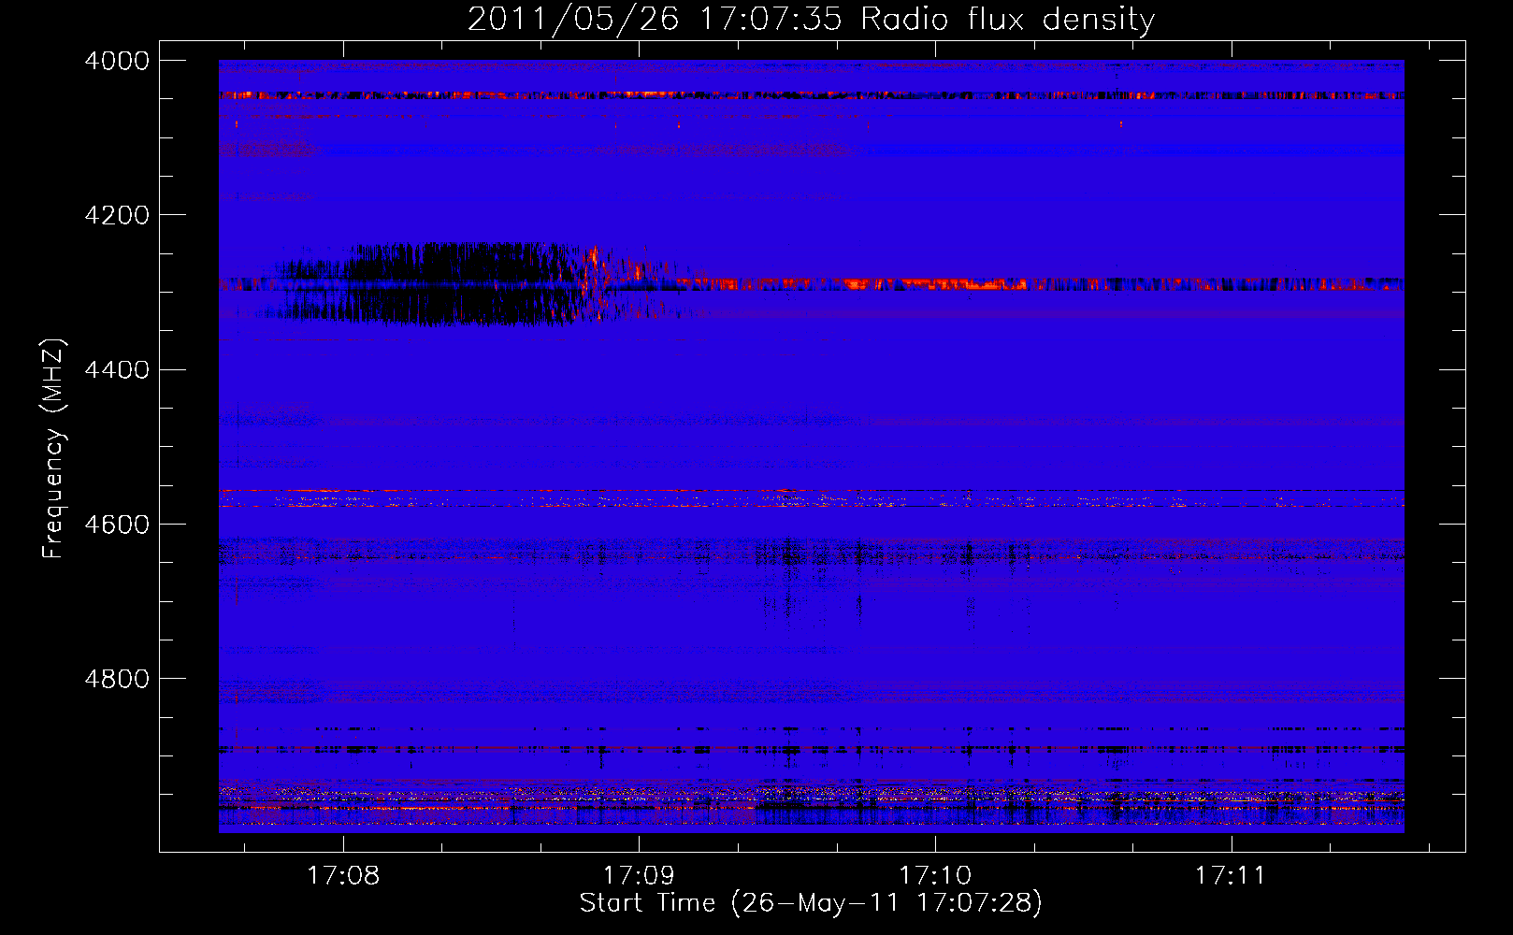Click the 4000 frequency axis label
The width and height of the screenshot is (1513, 935).
[117, 61]
